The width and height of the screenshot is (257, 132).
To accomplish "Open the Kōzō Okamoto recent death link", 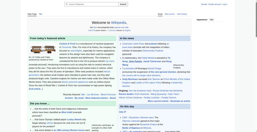I will [x=142, y=94].
